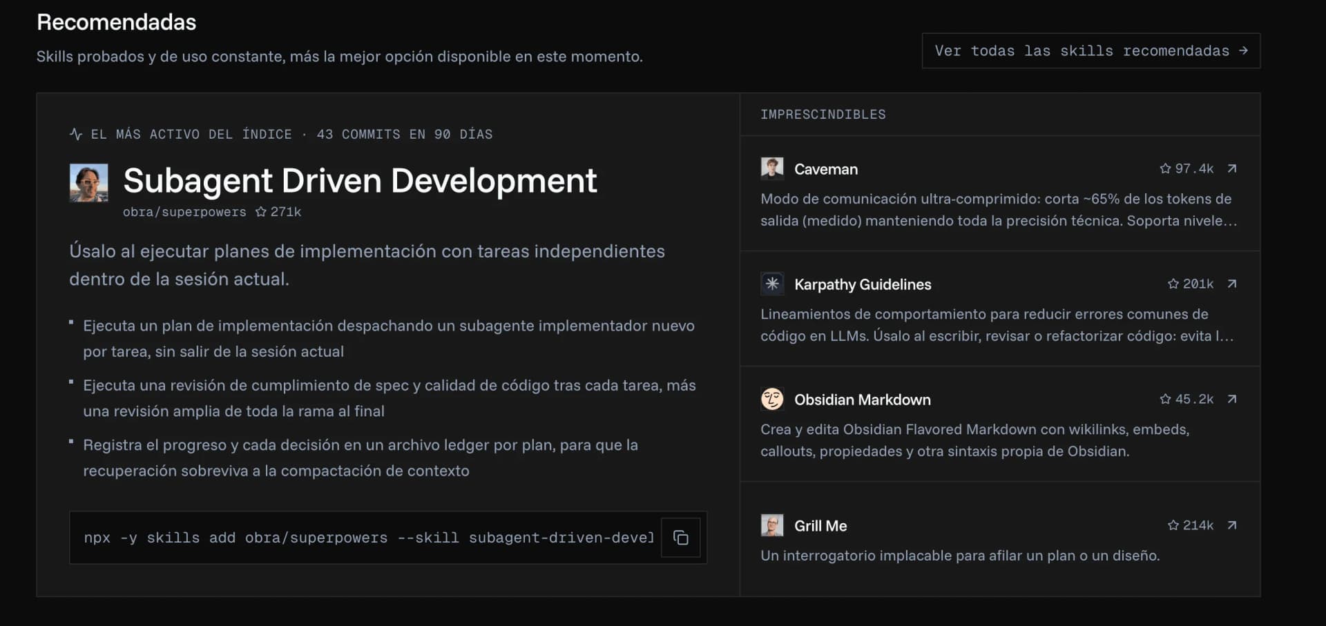The image size is (1326, 626).
Task: Open the Subagent Driven Development title
Action: pos(360,181)
